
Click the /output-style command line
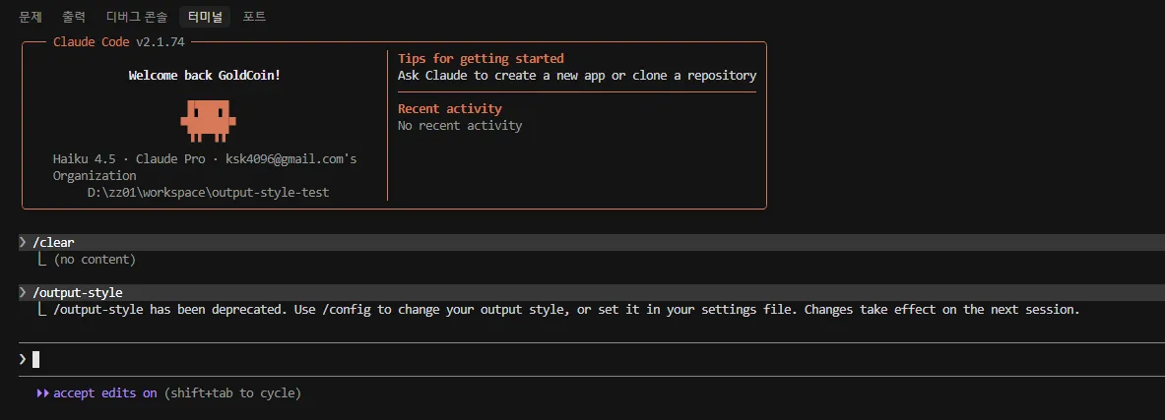78,292
